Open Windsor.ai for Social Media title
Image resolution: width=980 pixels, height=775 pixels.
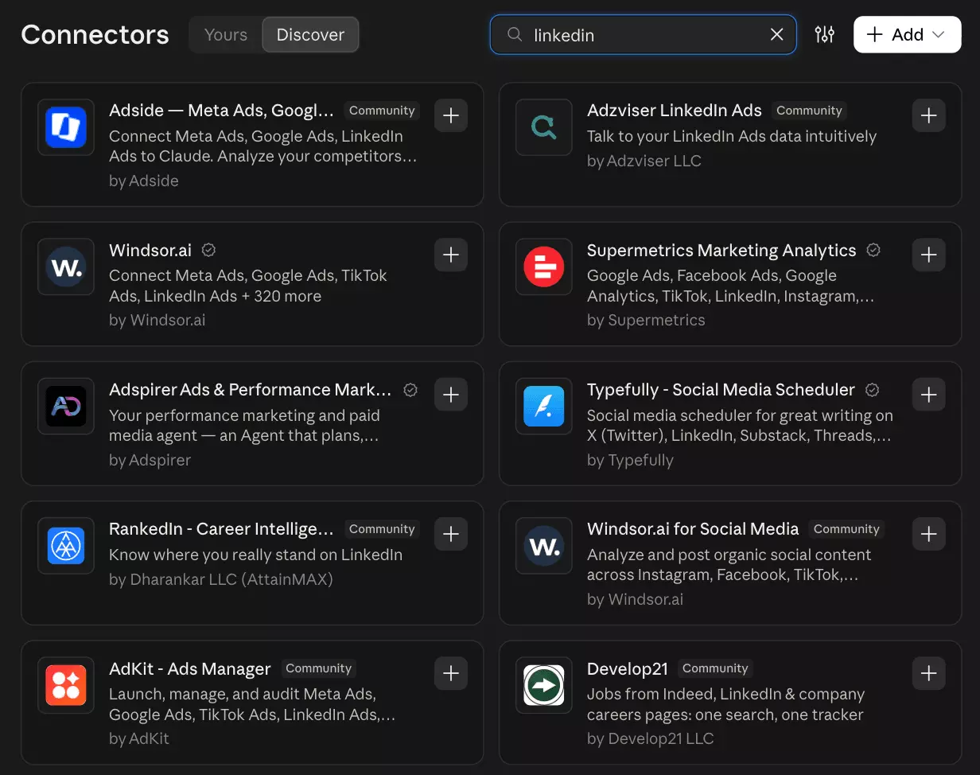[693, 529]
